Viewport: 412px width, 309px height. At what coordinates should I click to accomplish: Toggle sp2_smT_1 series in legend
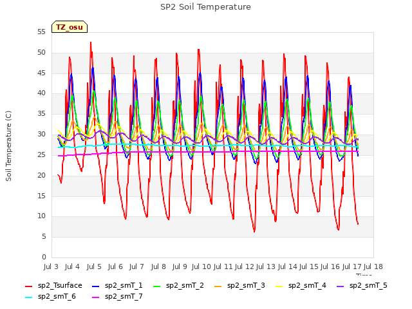(117, 286)
